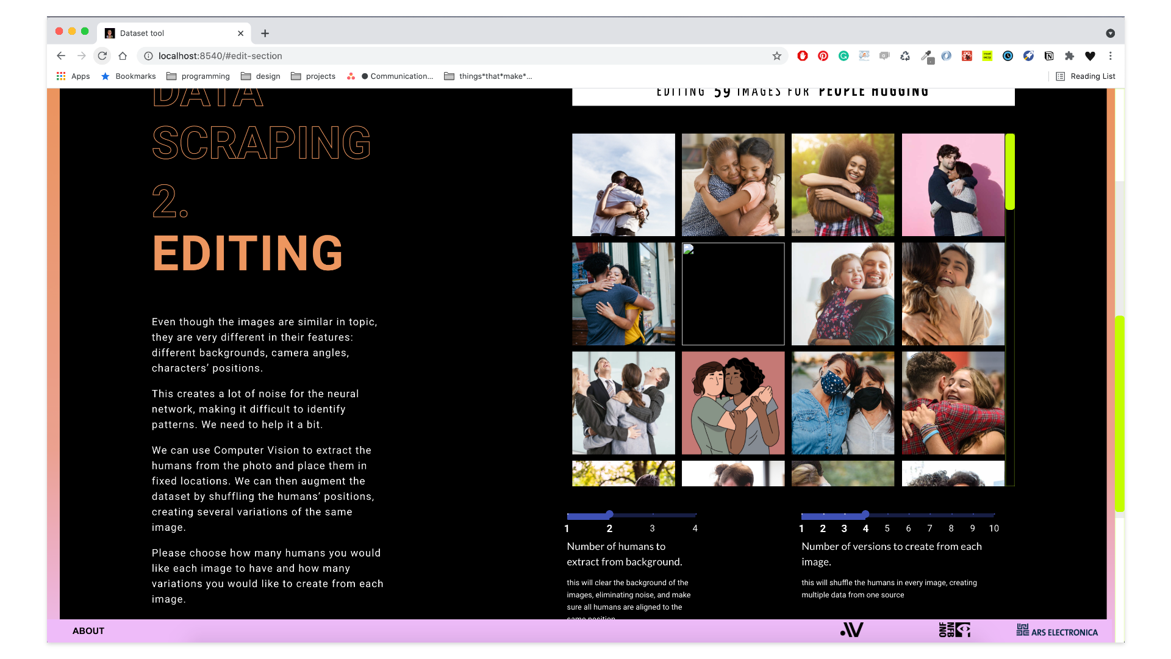The image size is (1171, 659).
Task: Open the Chrome three-dot menu
Action: 1111,56
